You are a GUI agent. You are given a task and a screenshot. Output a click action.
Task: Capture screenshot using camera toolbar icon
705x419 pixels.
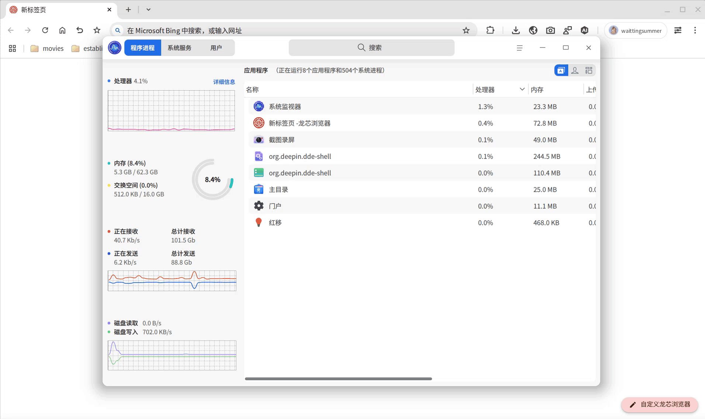550,30
